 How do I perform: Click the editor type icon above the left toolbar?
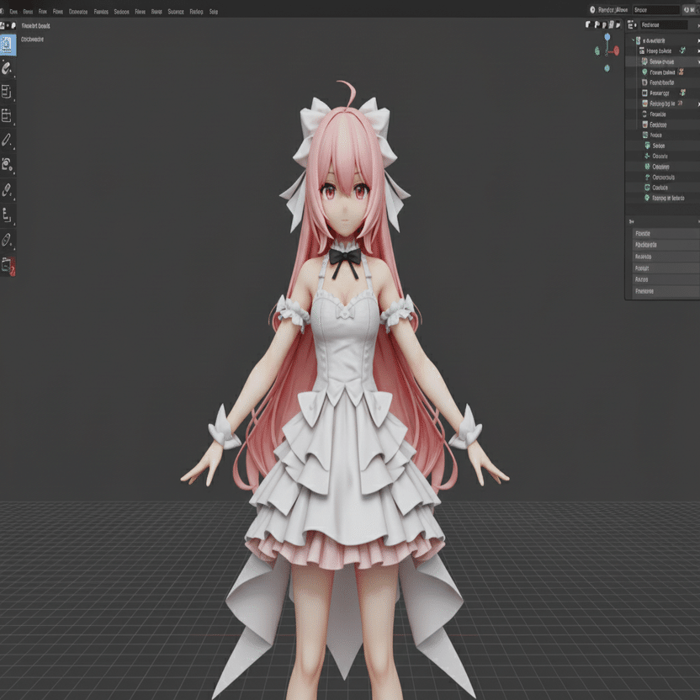(3, 25)
